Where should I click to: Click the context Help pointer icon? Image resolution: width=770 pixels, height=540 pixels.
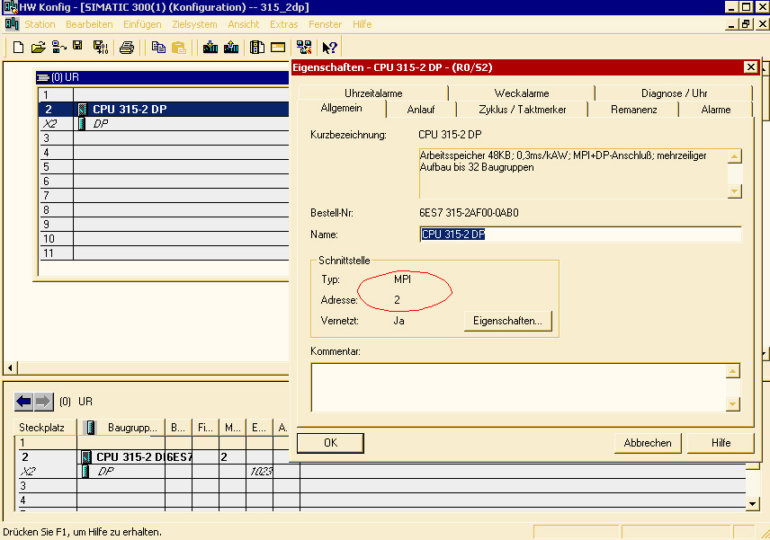pyautogui.click(x=329, y=48)
